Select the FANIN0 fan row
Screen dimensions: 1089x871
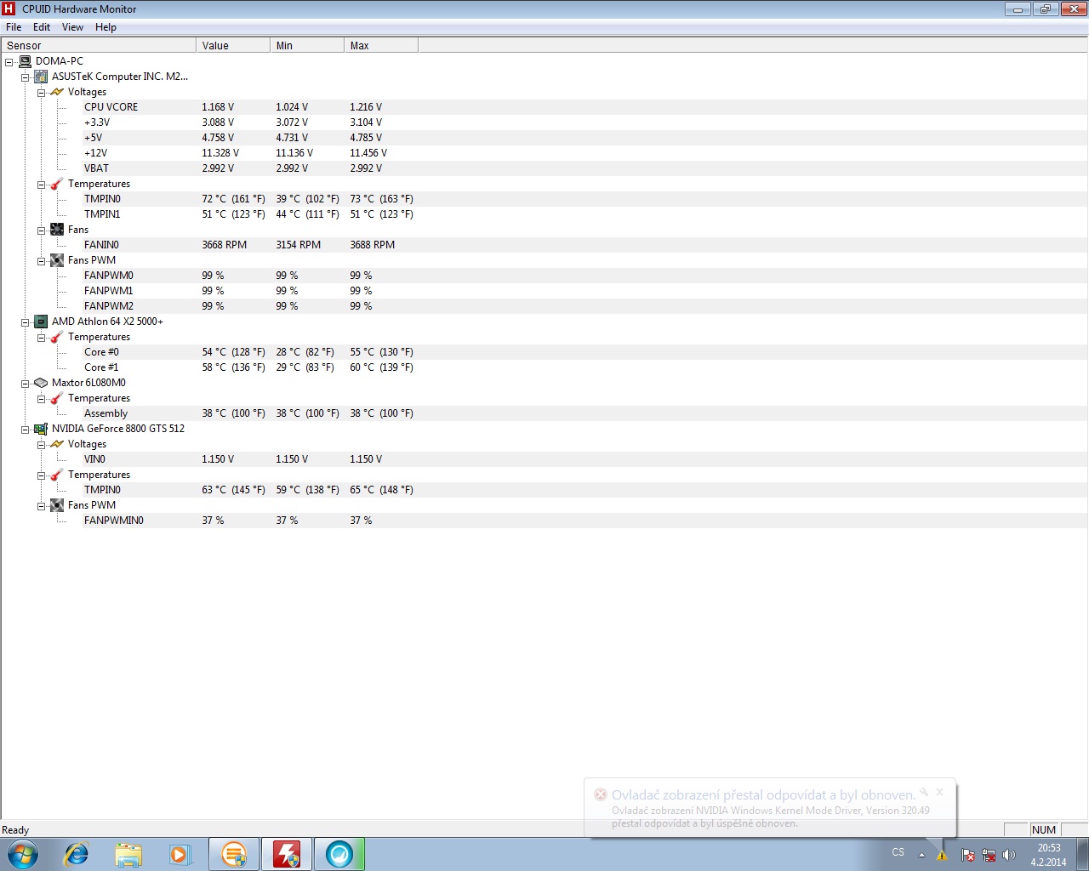tap(585, 245)
